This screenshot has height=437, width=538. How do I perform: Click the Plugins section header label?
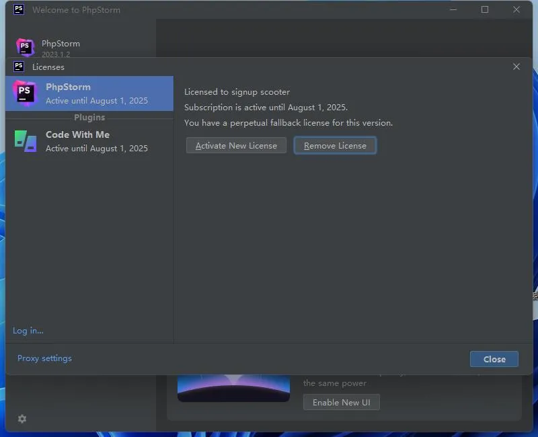tap(89, 117)
